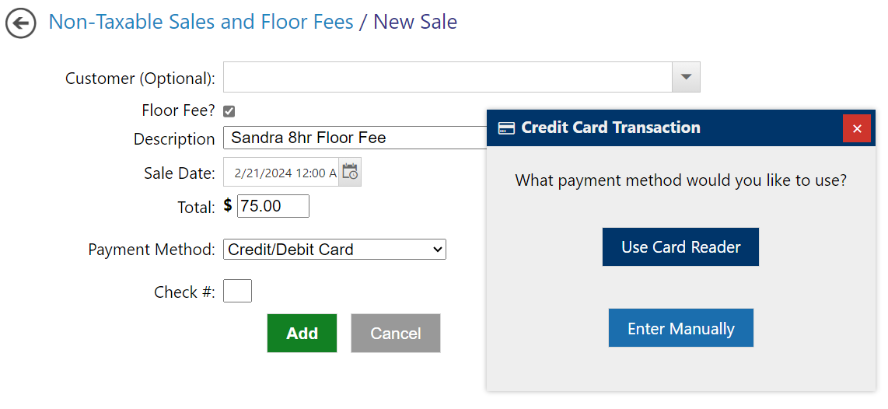Cancel the new sale
888x409 pixels.
pos(395,334)
